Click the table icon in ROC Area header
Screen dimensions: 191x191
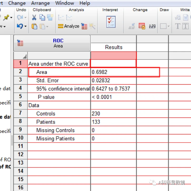pos(20,43)
